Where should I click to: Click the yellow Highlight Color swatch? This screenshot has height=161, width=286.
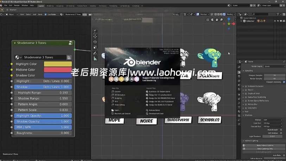coord(58,64)
